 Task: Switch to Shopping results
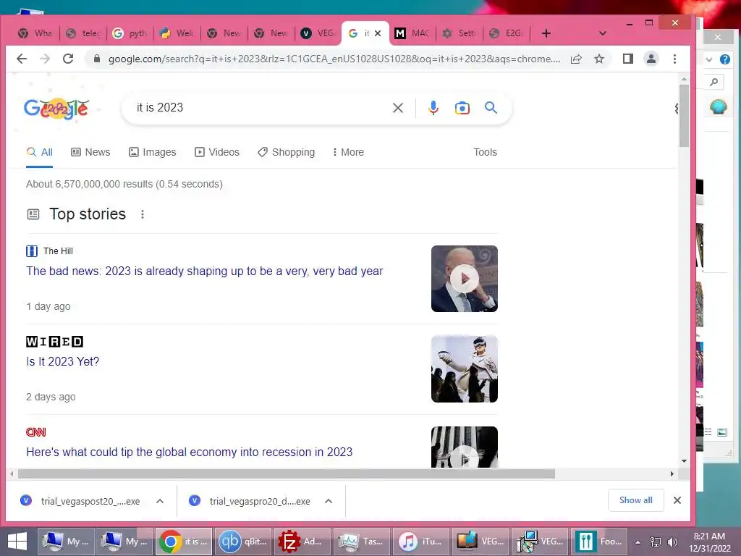[287, 152]
